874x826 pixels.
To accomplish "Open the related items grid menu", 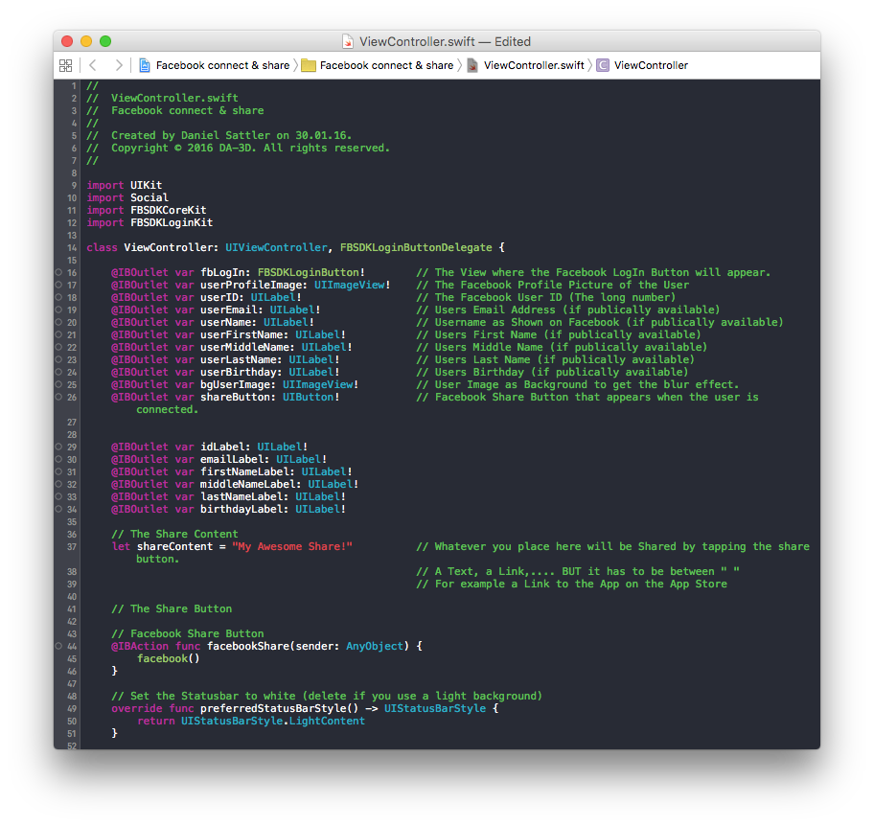I will click(x=66, y=66).
